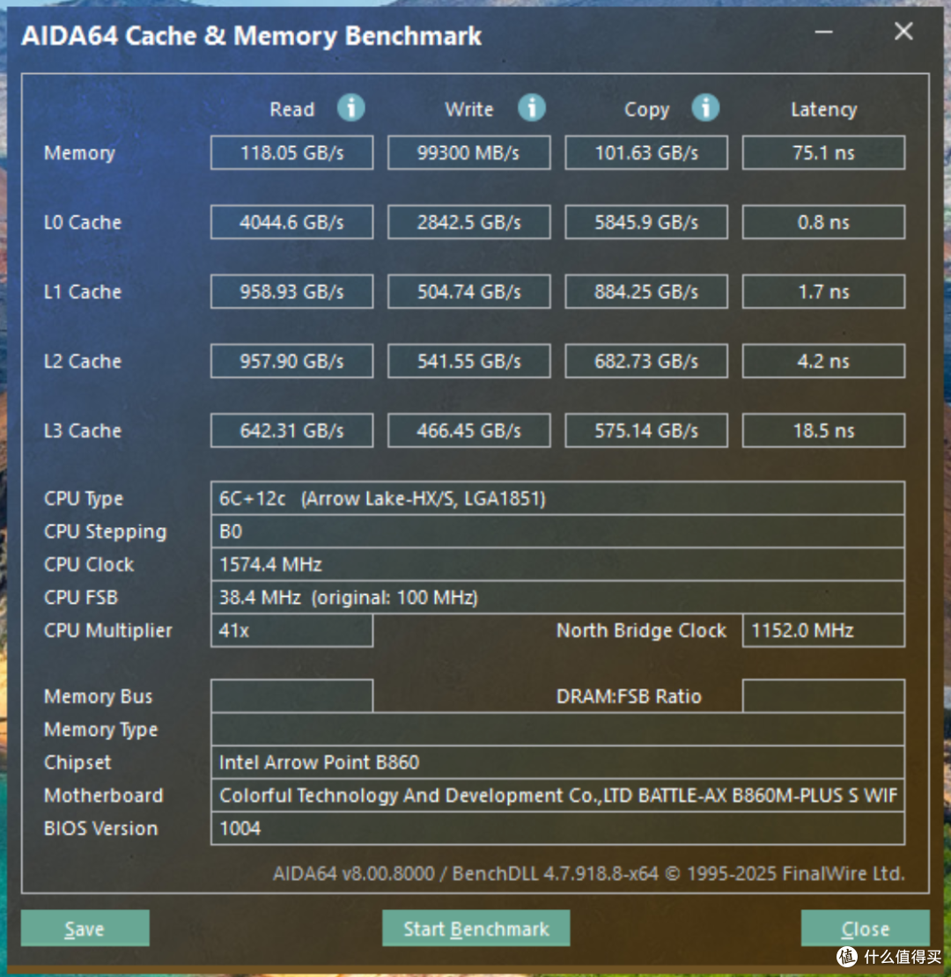Click the AIDA64 version copyright text
This screenshot has height=977, width=951.
588,873
